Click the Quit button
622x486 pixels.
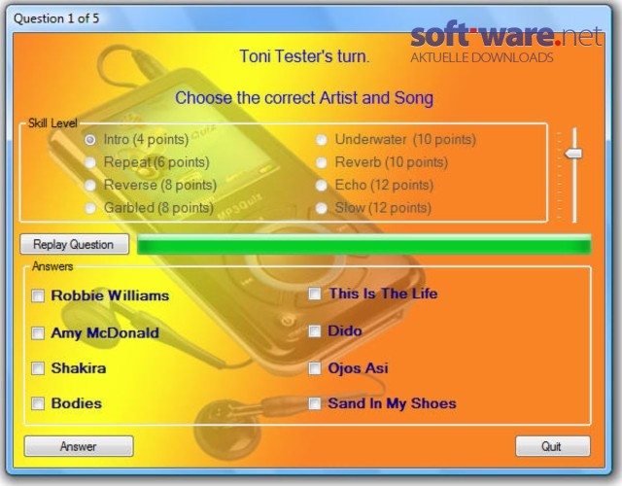point(553,446)
